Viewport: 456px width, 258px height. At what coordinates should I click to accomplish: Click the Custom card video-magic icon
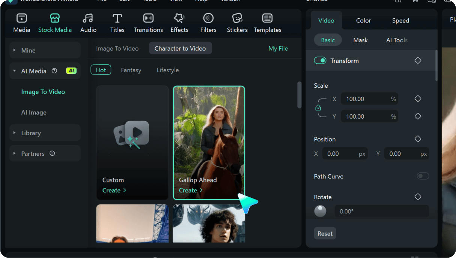click(131, 134)
